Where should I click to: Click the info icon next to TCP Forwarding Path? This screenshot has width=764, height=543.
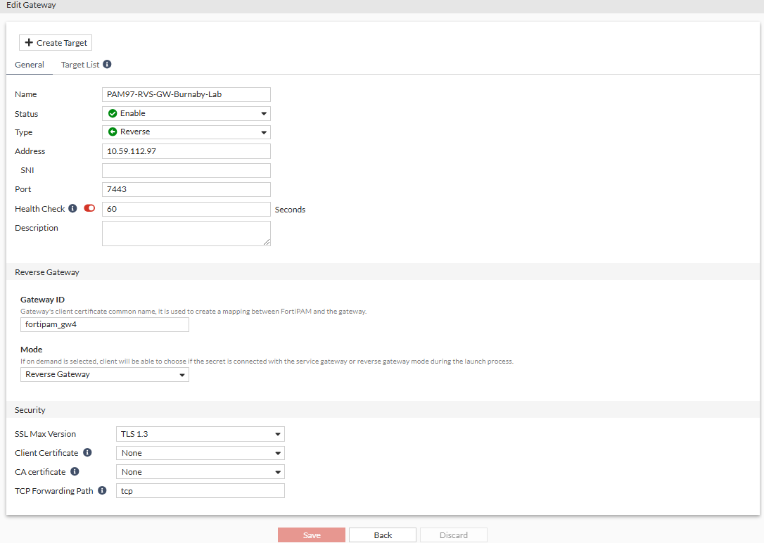click(x=101, y=490)
